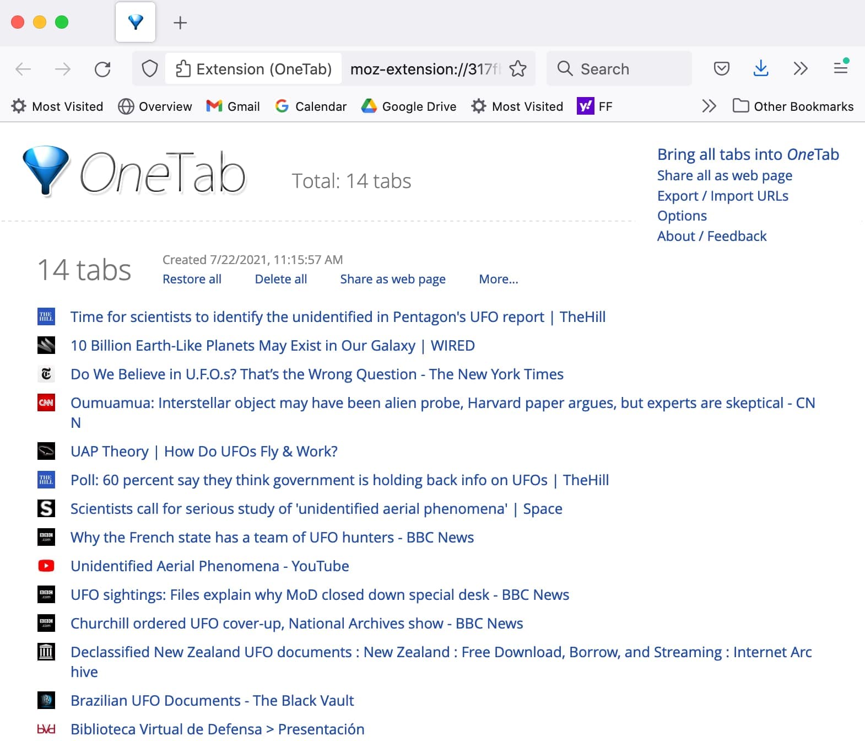
Task: Open Calendar bookmark
Action: 311,106
